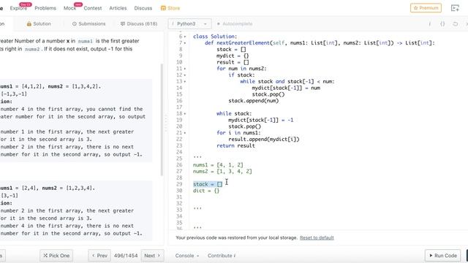Click the 'dict = {}' text on line 30
This screenshot has width=468, height=263.
[x=206, y=191]
